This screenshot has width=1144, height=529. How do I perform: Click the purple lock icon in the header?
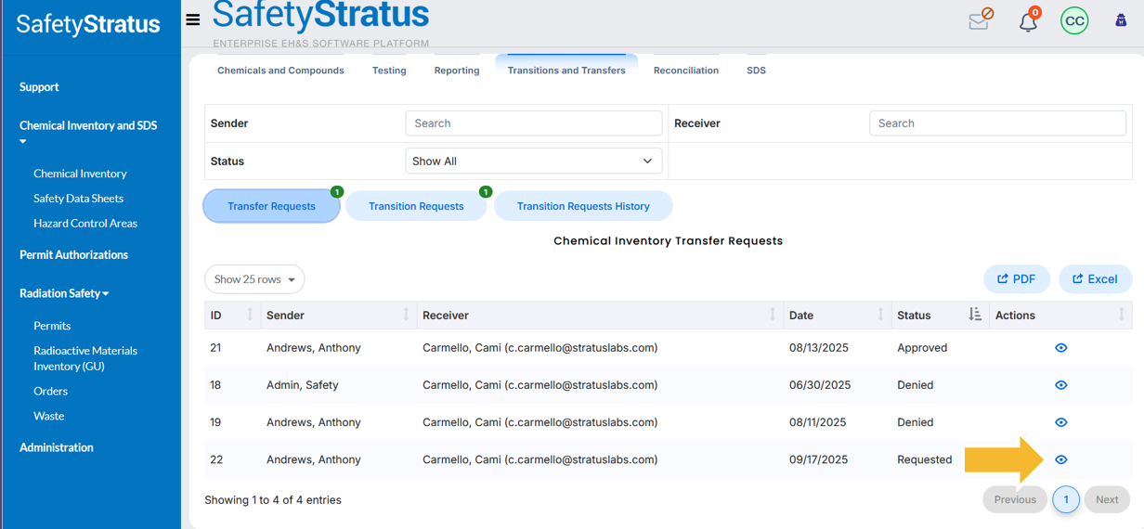(1121, 20)
